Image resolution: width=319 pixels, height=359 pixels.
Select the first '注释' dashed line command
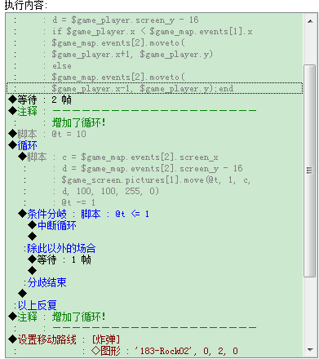132,111
